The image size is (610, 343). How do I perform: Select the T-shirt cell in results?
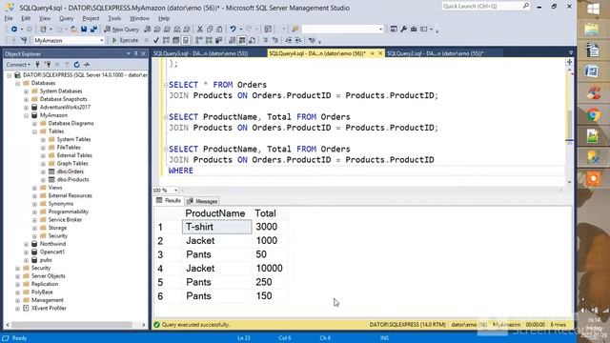click(x=216, y=227)
